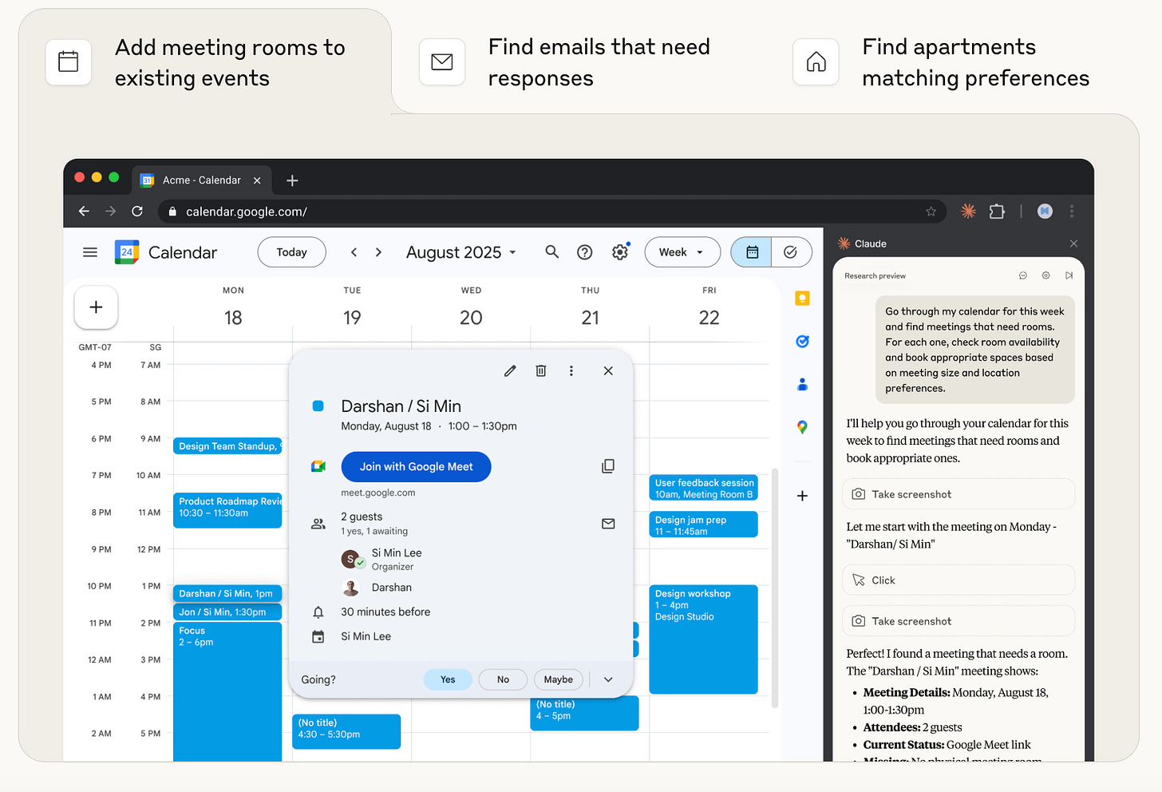Get add-ons plus icon in side panel
The image size is (1162, 792).
tap(803, 496)
